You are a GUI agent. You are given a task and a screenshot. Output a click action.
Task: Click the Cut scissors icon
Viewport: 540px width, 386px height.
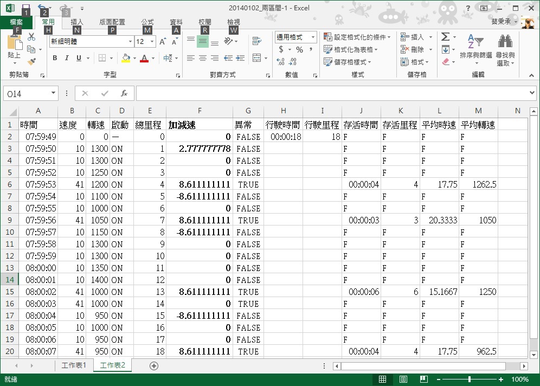31,37
